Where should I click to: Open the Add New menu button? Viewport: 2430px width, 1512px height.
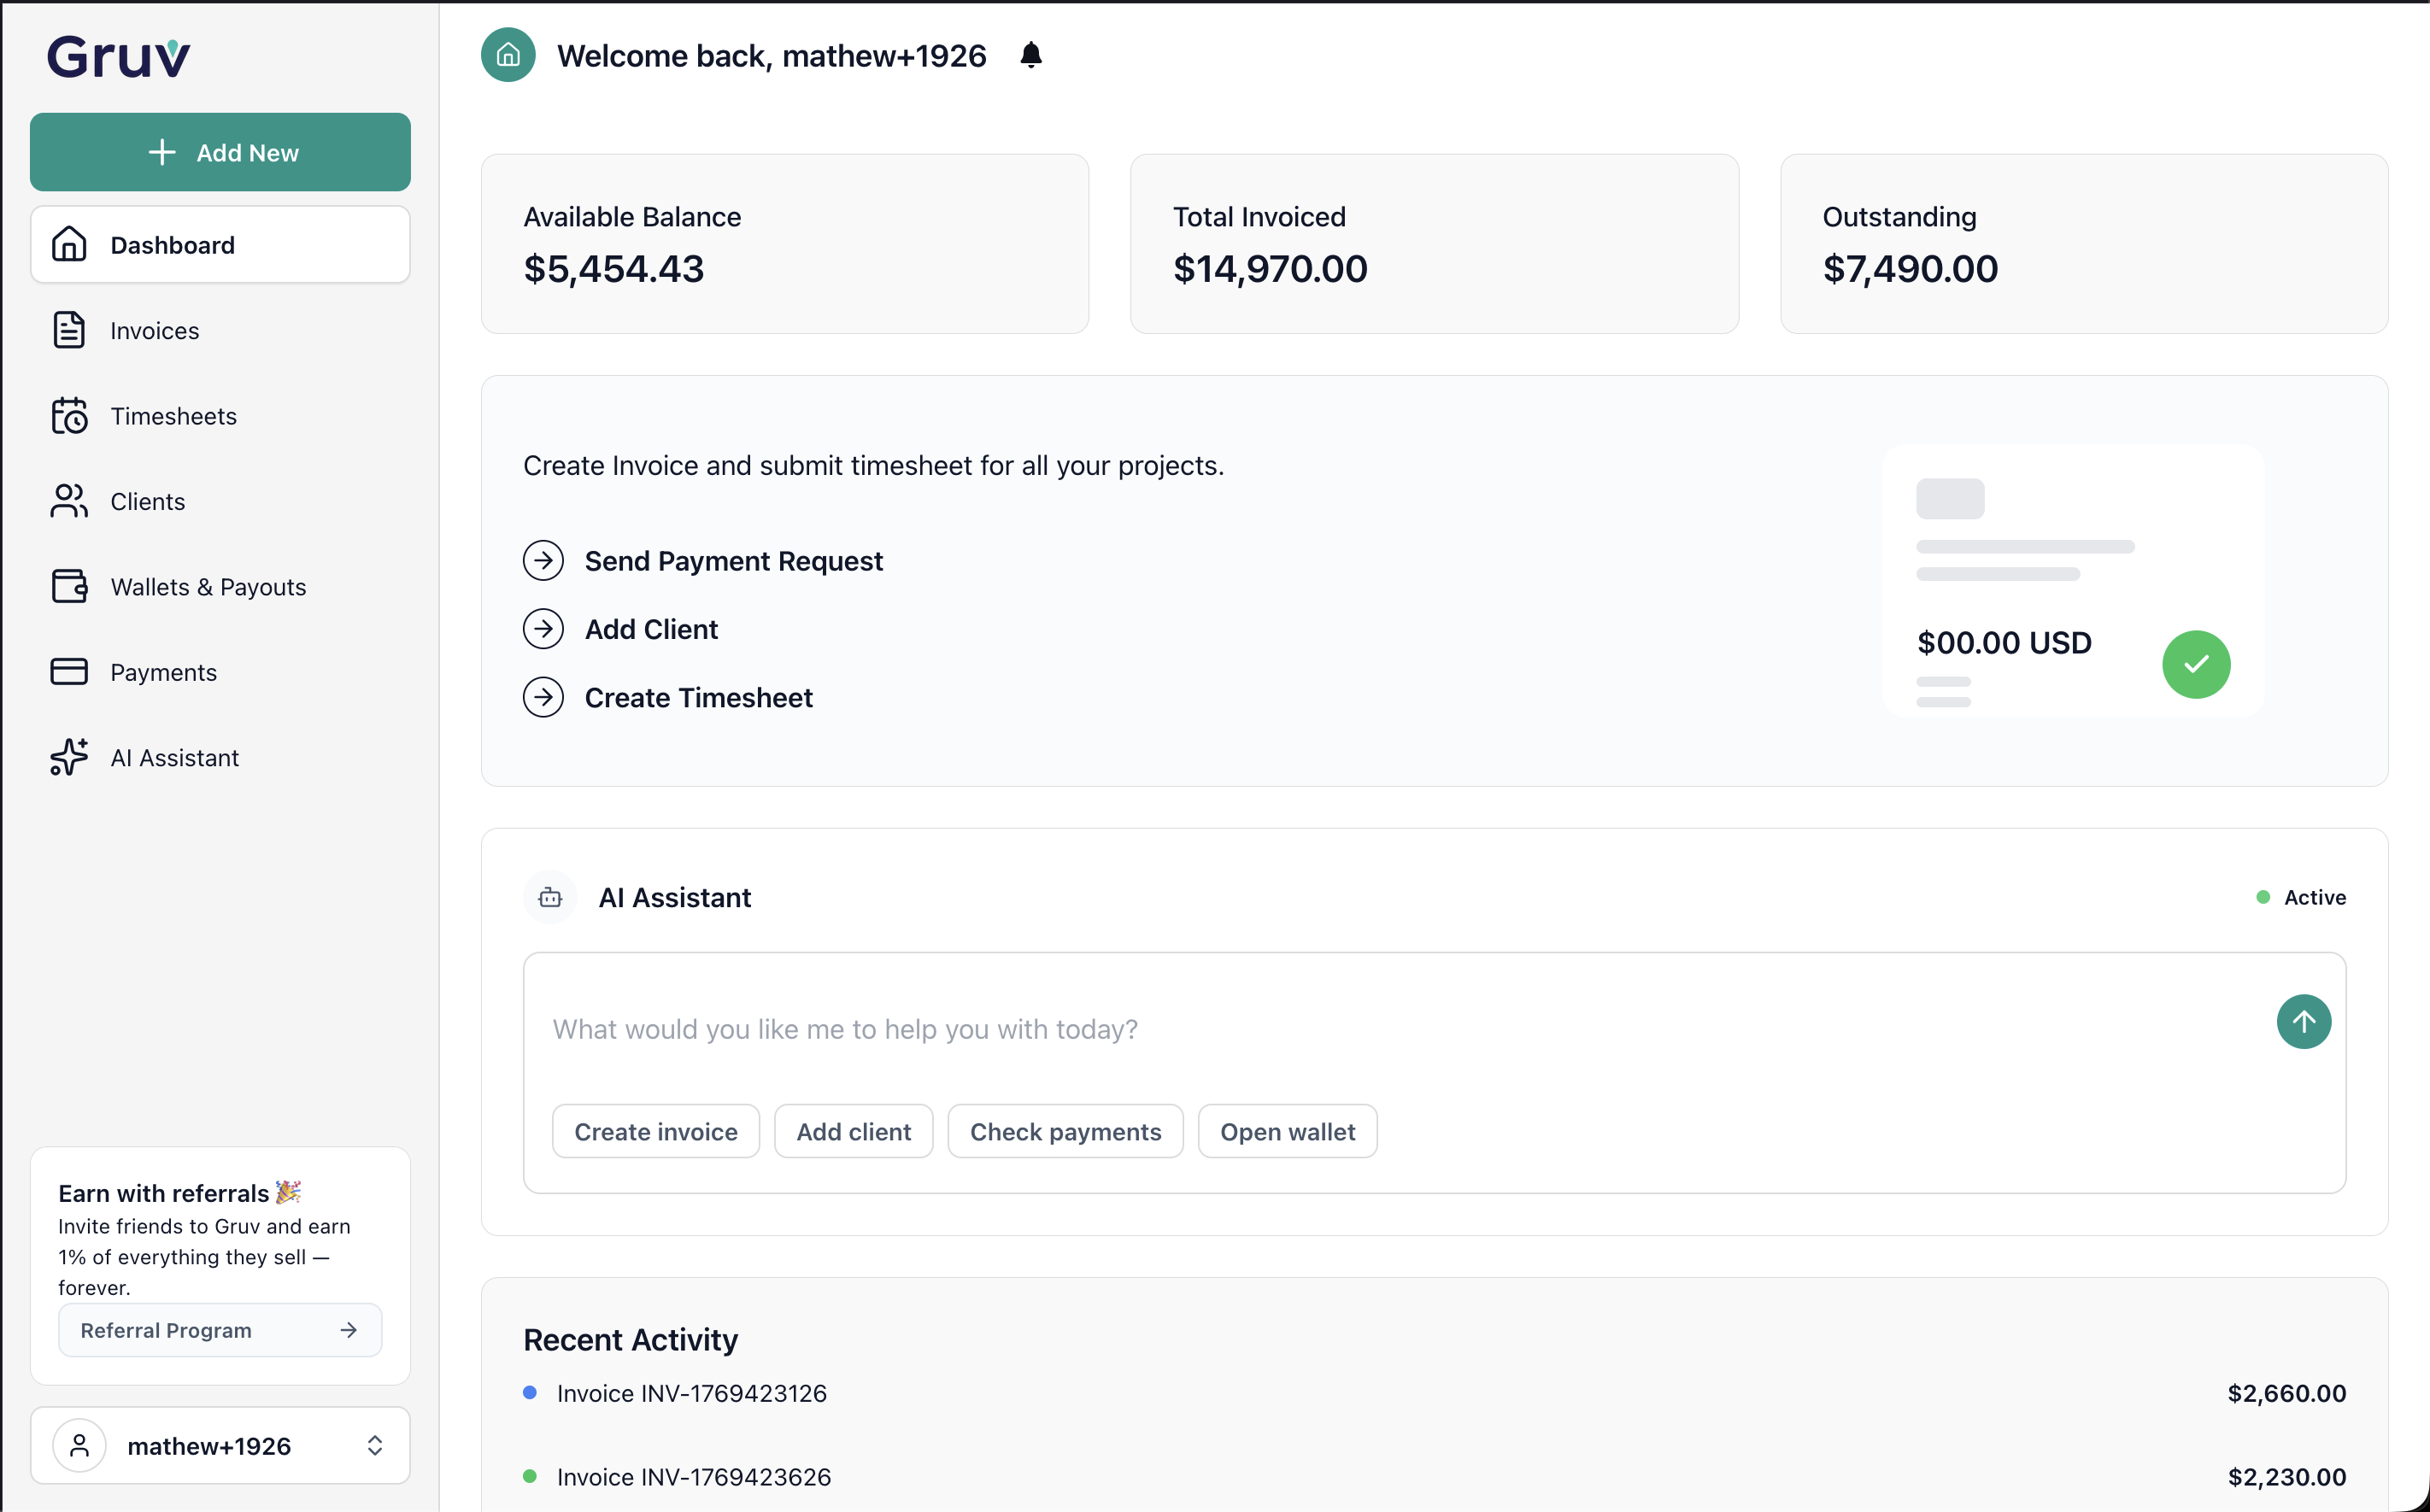click(x=220, y=152)
